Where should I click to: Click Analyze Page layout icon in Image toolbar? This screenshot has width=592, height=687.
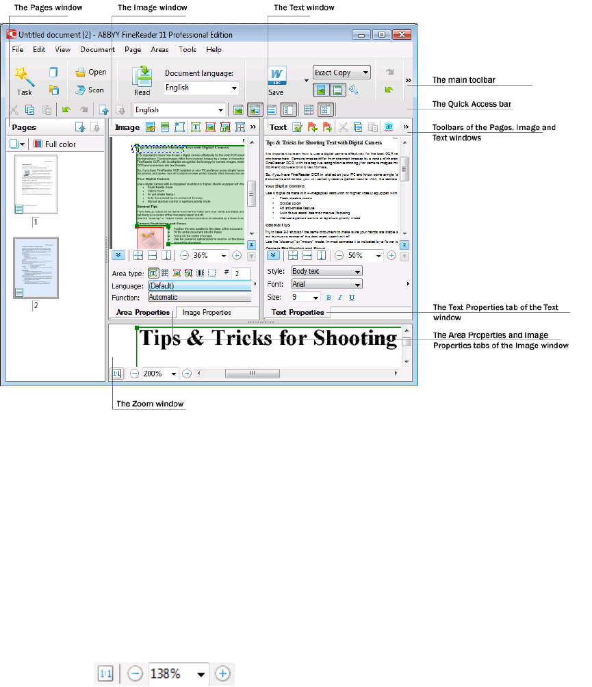click(180, 127)
